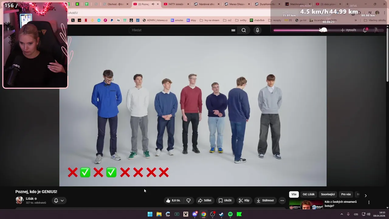This screenshot has height=219, width=389.
Task: Open the Lišák channel avatar
Action: coord(19,200)
